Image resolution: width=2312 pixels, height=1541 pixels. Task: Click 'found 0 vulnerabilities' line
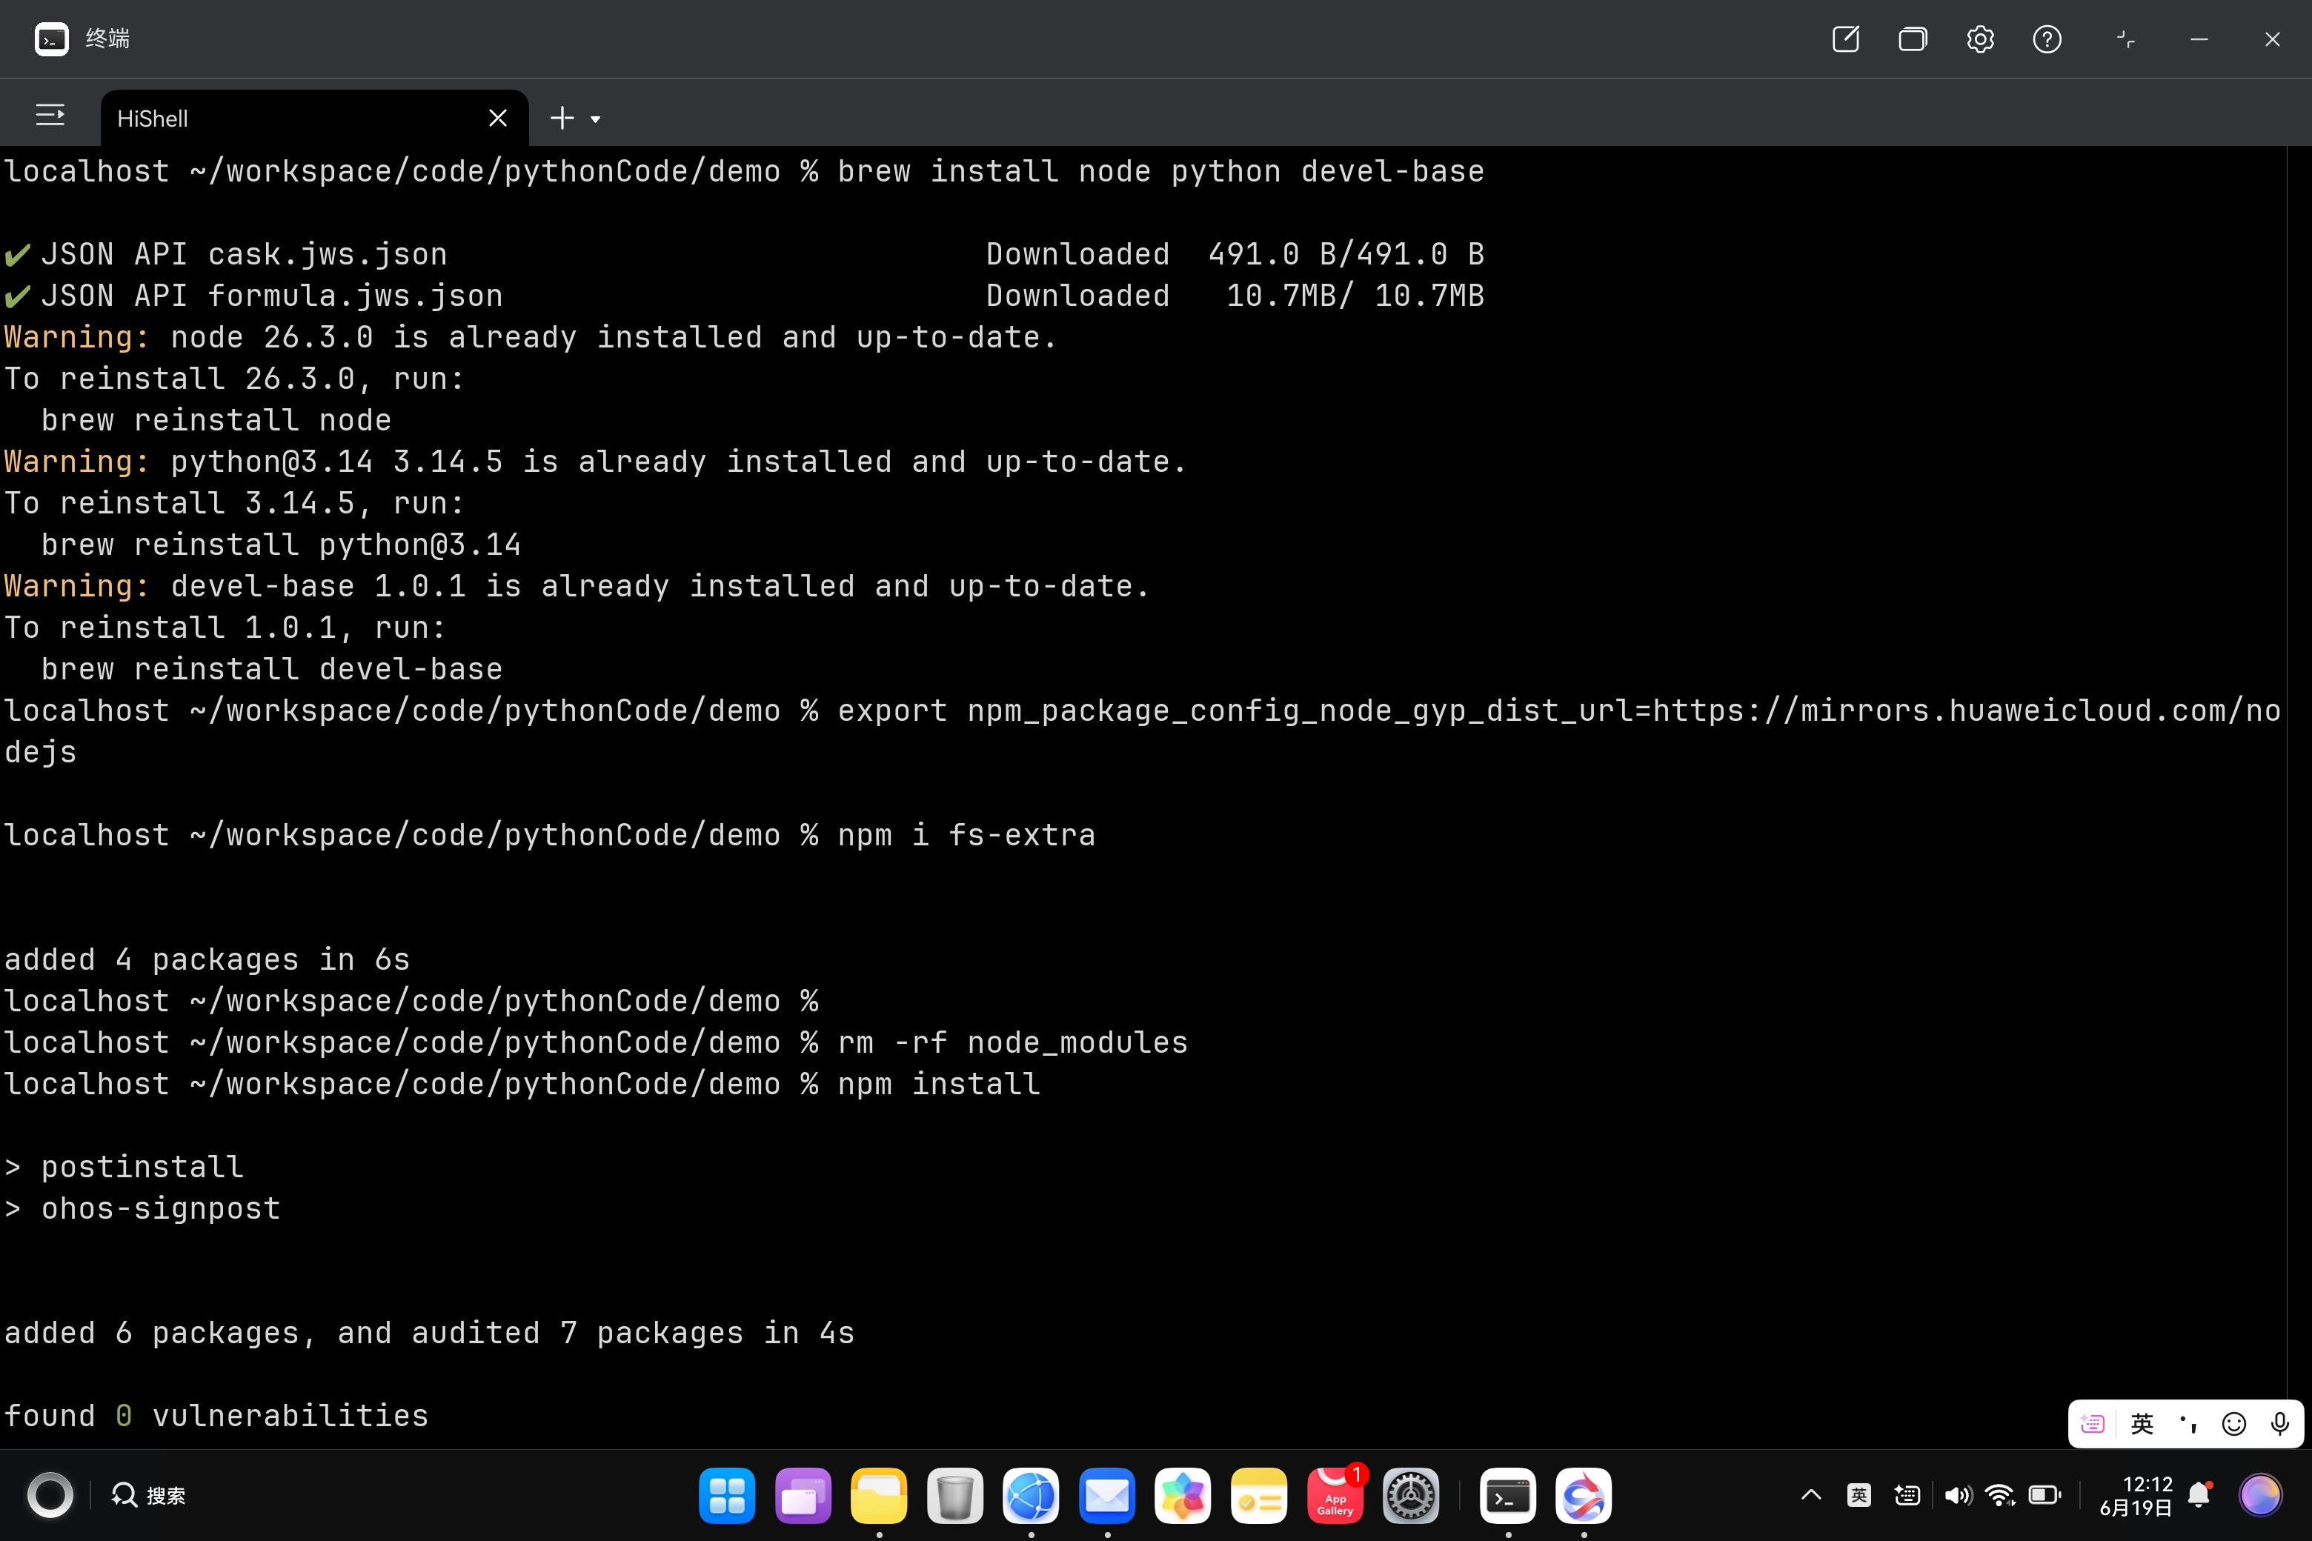(216, 1417)
